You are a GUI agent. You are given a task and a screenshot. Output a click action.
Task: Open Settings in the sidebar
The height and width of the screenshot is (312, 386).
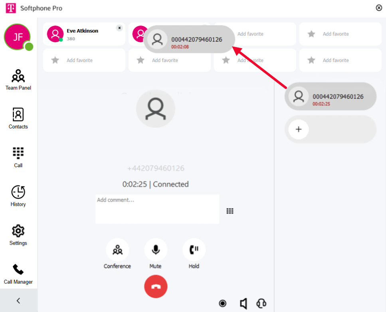click(18, 235)
